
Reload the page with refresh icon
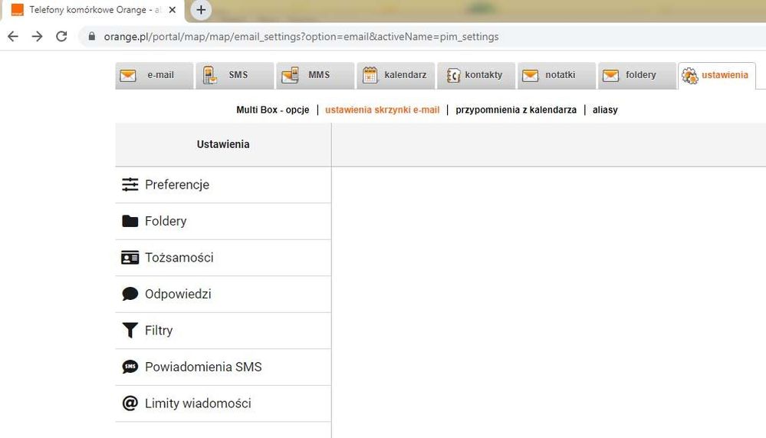[61, 36]
